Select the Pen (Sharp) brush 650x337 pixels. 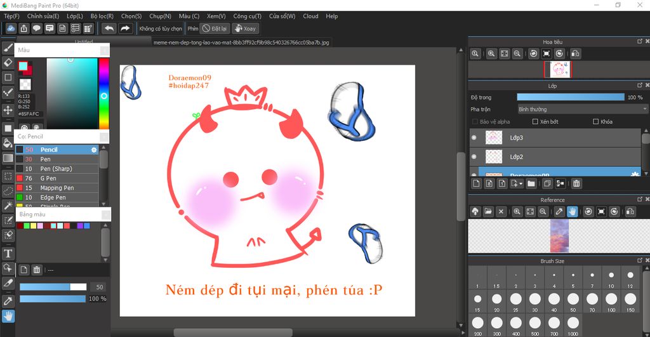pyautogui.click(x=57, y=169)
